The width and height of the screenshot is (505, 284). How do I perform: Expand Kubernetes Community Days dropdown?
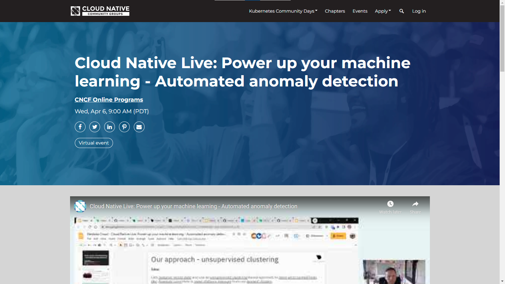[x=283, y=11]
